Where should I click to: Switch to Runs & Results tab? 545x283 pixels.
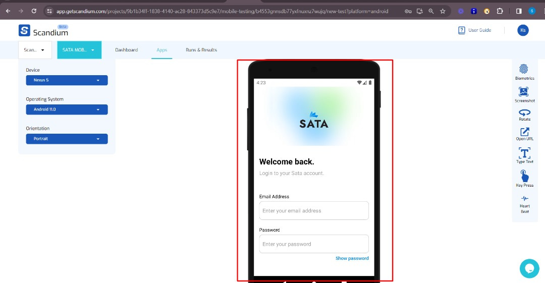201,50
